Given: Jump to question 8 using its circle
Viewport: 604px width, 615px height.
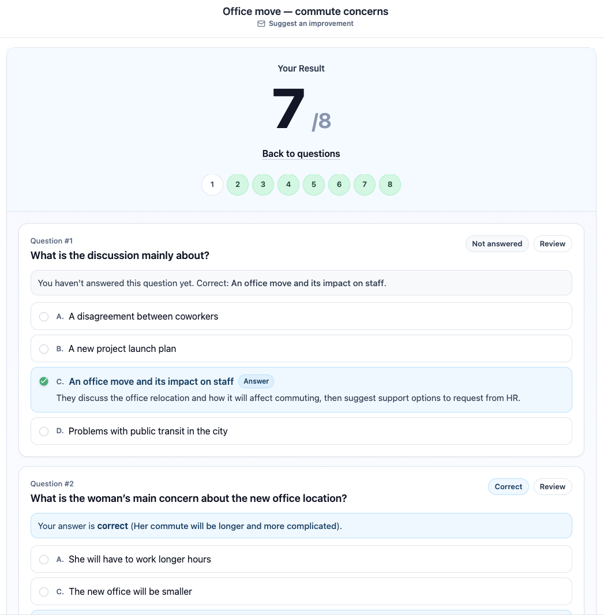Looking at the screenshot, I should point(390,184).
